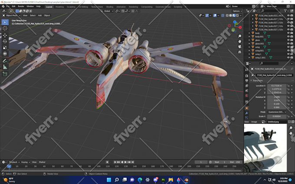
Task: Open rotation Mode Quaternion dropdown
Action: coord(277,112)
